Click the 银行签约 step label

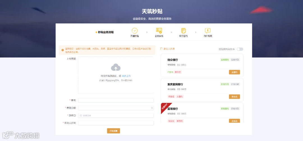[x=183, y=36]
